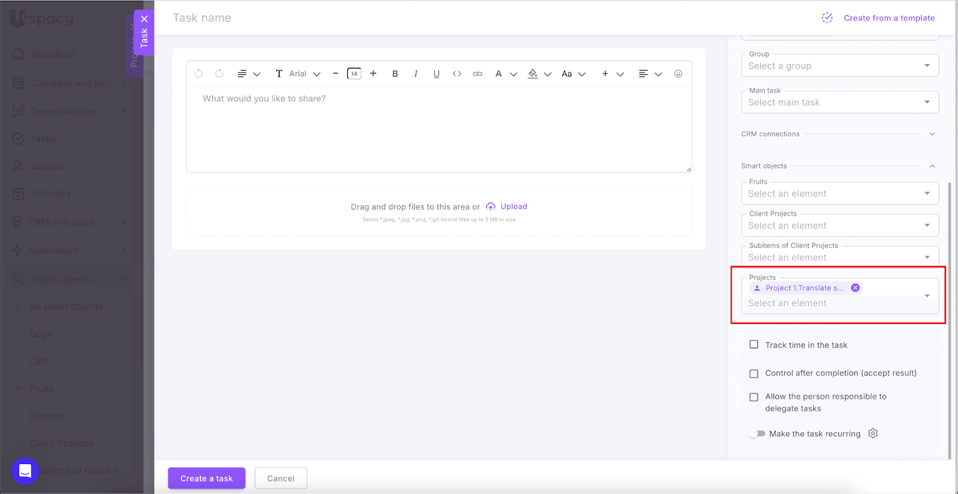Check Control after completion (accept result)
The image size is (958, 494).
click(754, 374)
